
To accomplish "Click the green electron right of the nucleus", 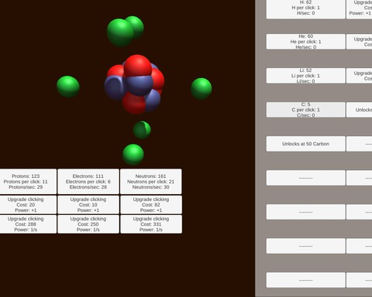I will (201, 89).
